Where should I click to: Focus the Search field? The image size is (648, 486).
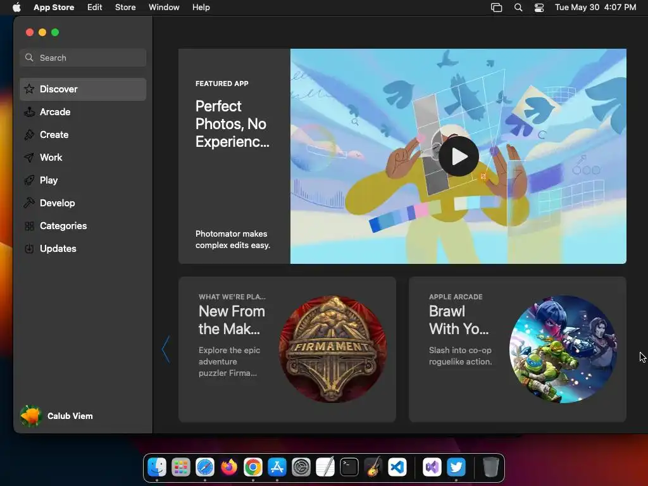(83, 58)
